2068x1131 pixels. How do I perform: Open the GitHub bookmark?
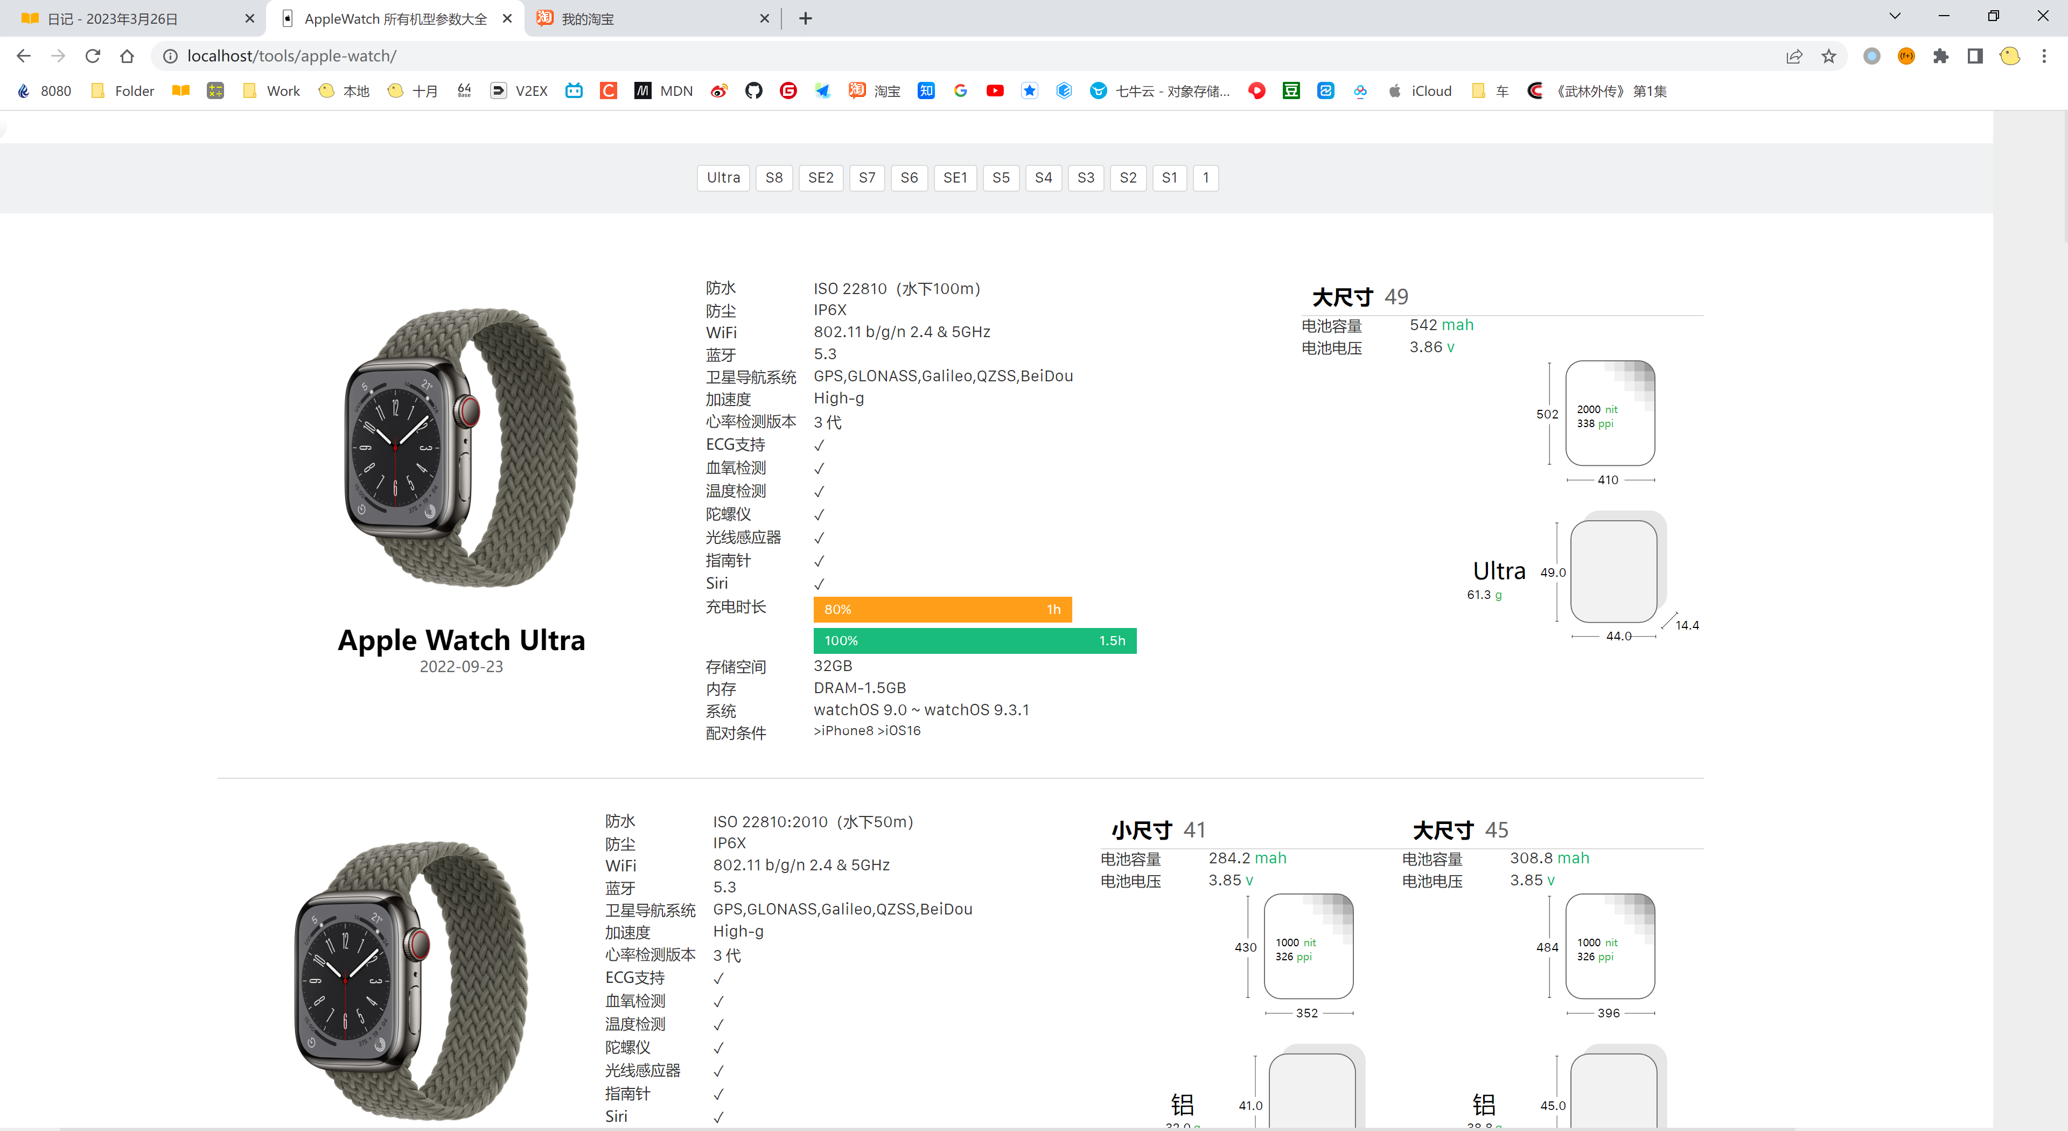[x=753, y=90]
